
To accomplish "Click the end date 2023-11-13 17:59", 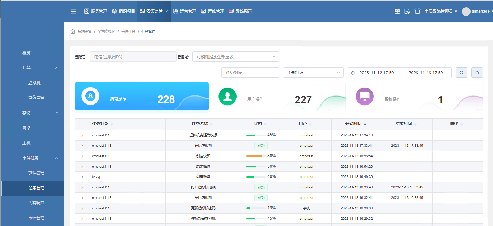I will pyautogui.click(x=426, y=73).
